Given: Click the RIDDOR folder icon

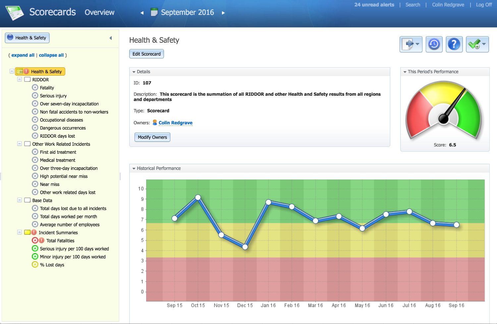Looking at the screenshot, I should [28, 80].
